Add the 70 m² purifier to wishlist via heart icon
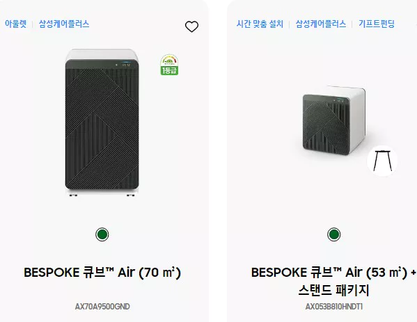 point(191,26)
